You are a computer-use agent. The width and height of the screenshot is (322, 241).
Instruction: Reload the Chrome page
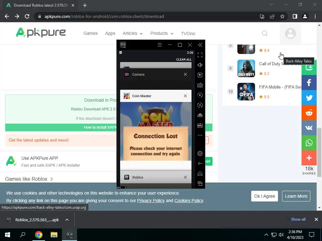27,16
